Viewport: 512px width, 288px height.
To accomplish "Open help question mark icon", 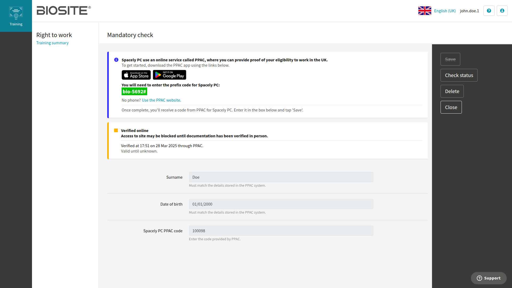I will click(x=489, y=11).
